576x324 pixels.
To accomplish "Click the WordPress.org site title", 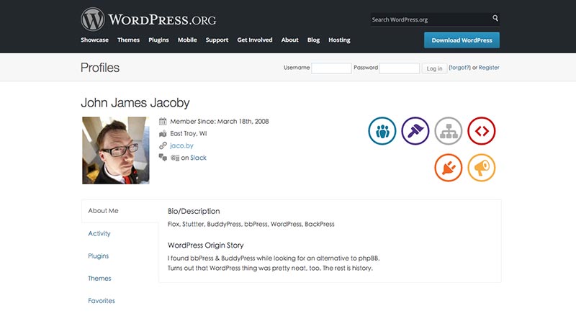I will click(x=162, y=19).
